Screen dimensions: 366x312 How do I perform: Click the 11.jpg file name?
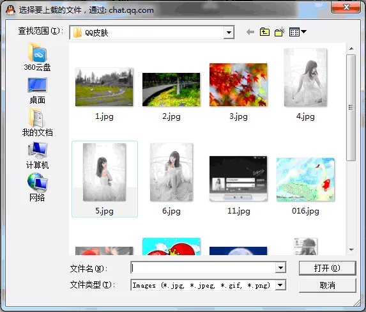pos(238,211)
